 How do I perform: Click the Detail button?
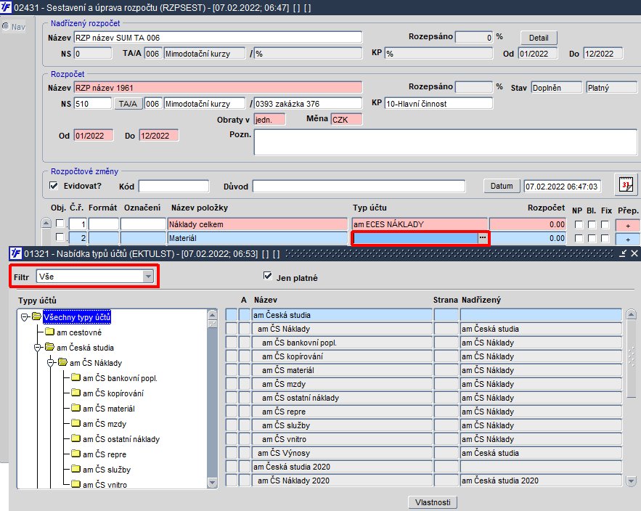[539, 38]
